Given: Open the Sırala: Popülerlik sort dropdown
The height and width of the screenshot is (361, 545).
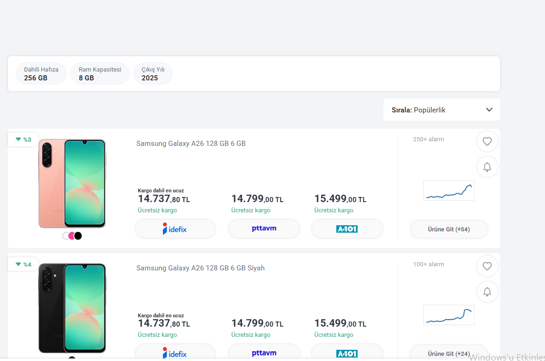Looking at the screenshot, I should 441,110.
